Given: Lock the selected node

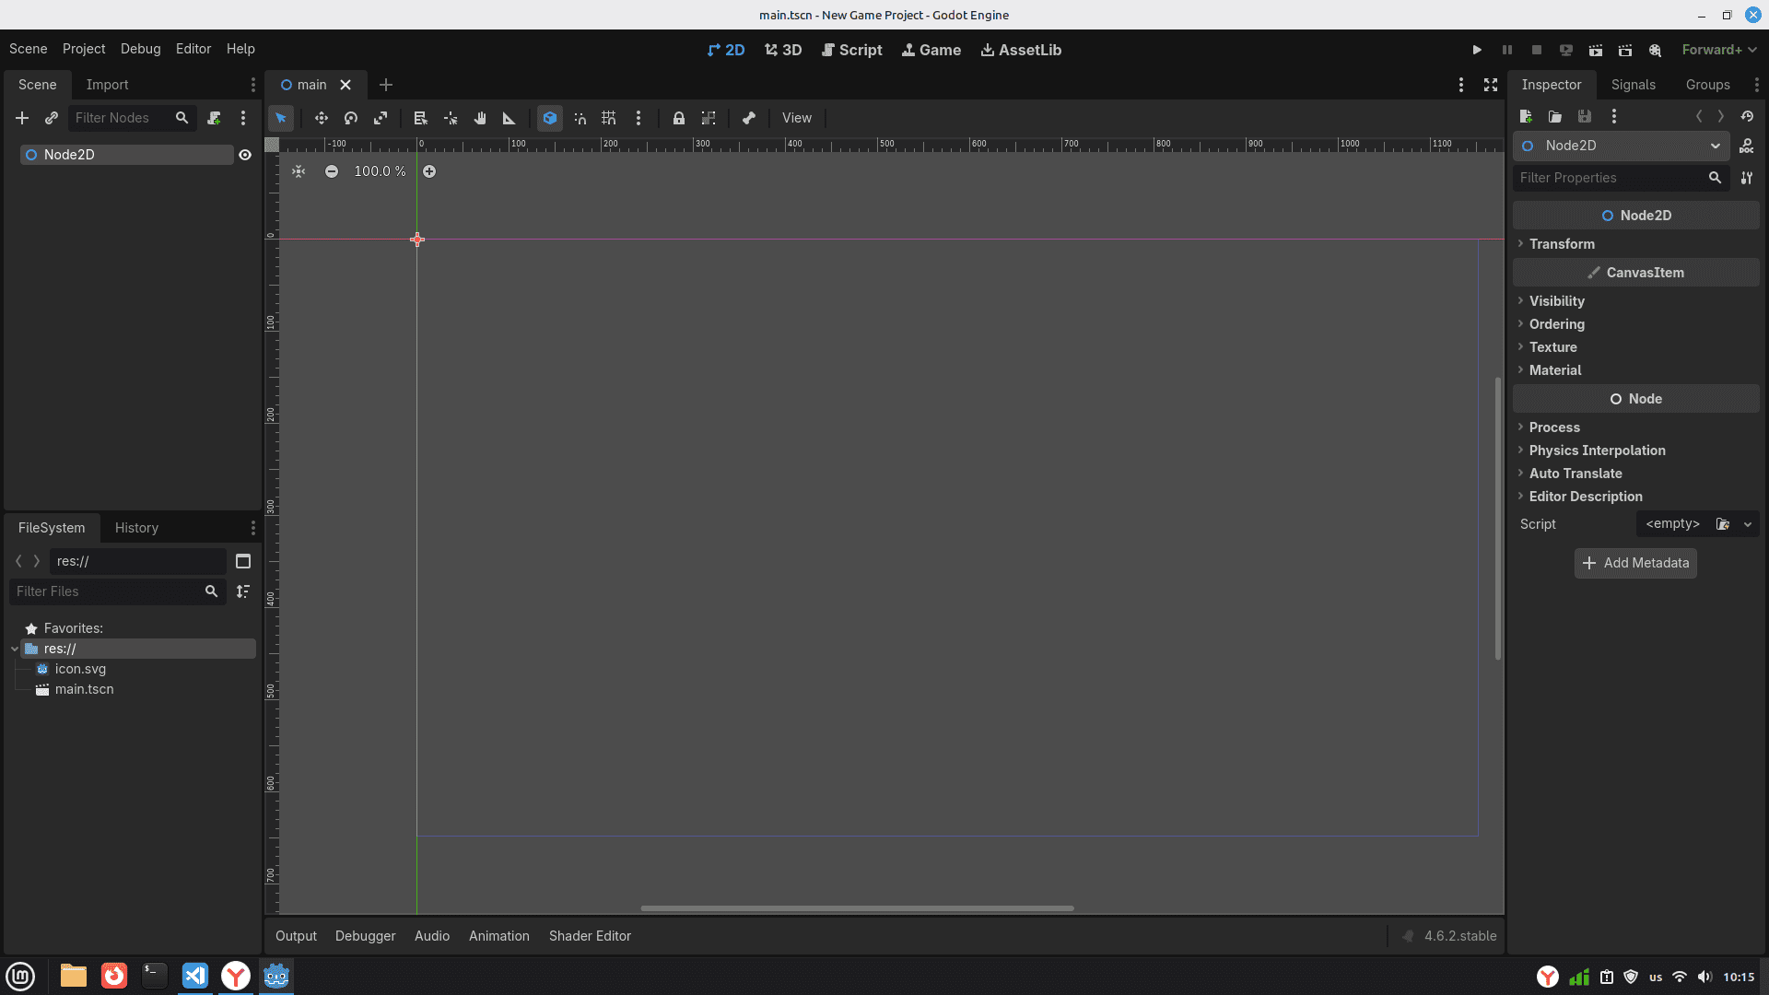Looking at the screenshot, I should 679,118.
